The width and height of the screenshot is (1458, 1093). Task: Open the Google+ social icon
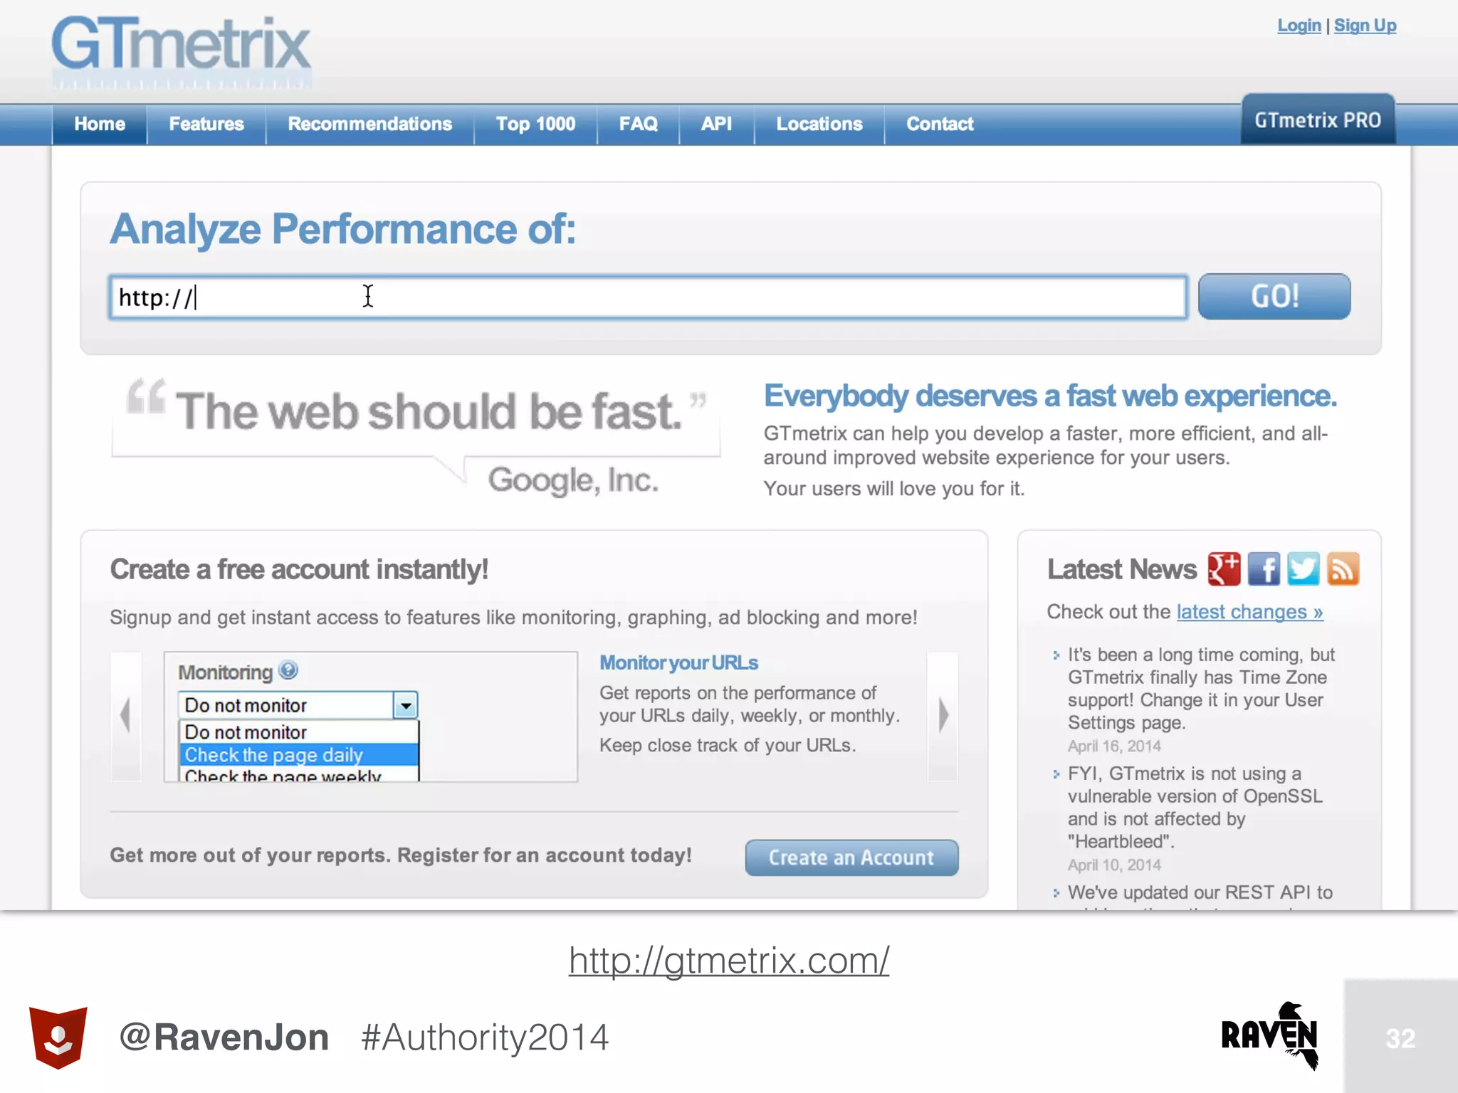[x=1224, y=569]
